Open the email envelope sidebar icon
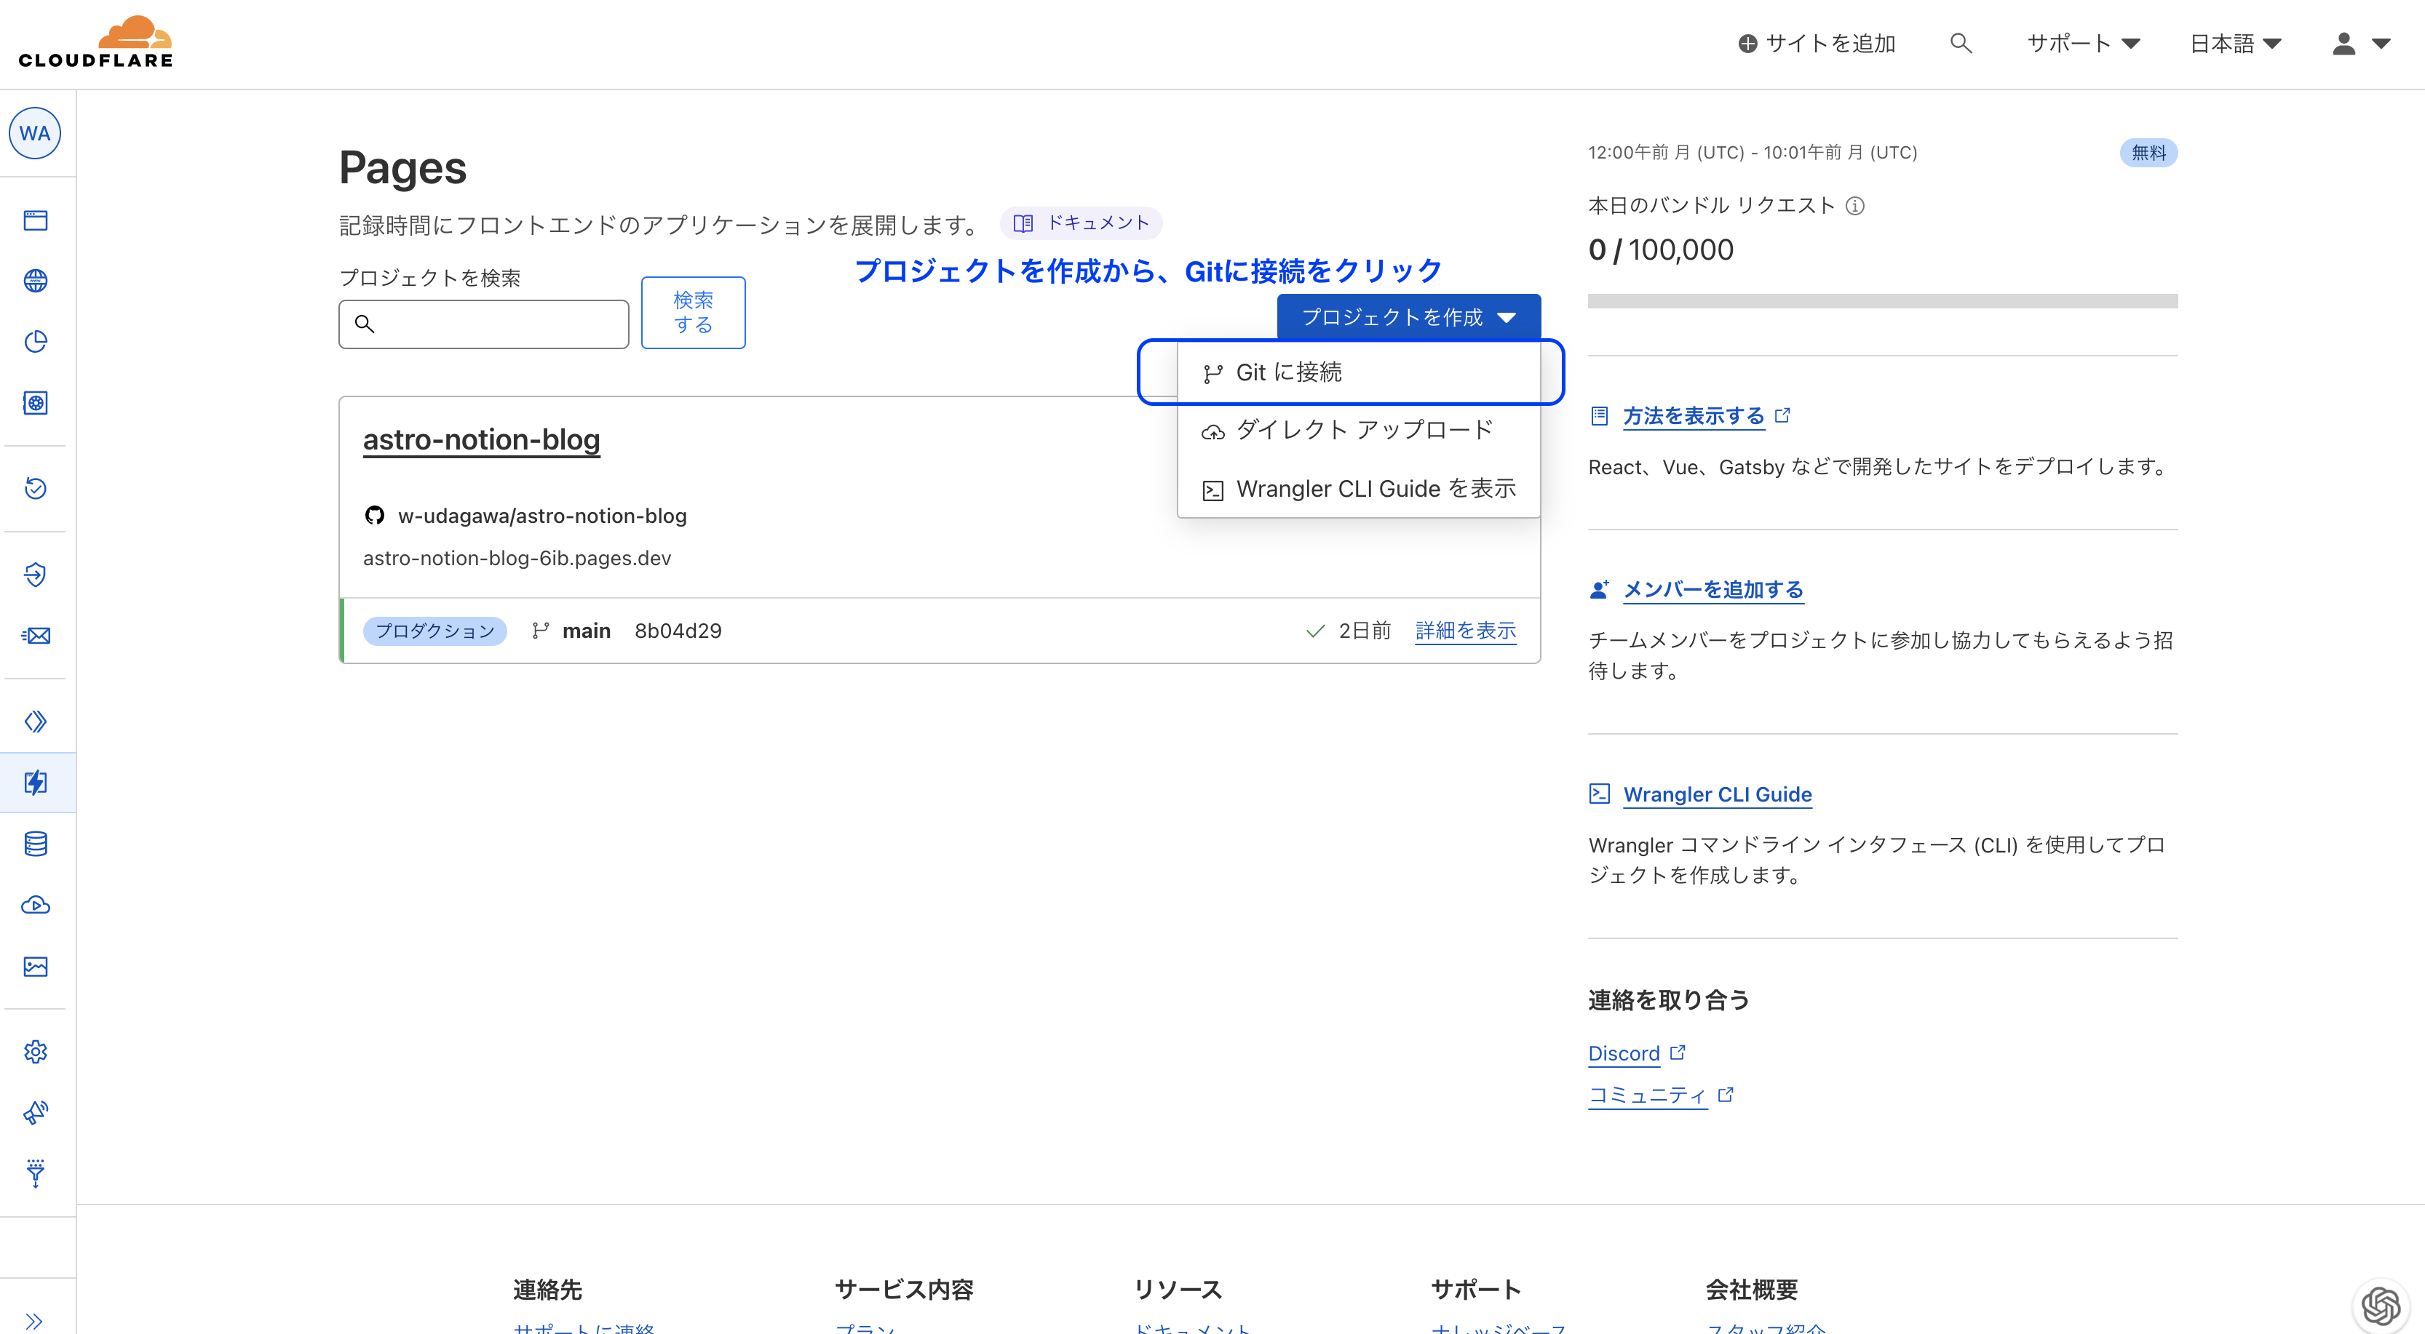 click(36, 636)
